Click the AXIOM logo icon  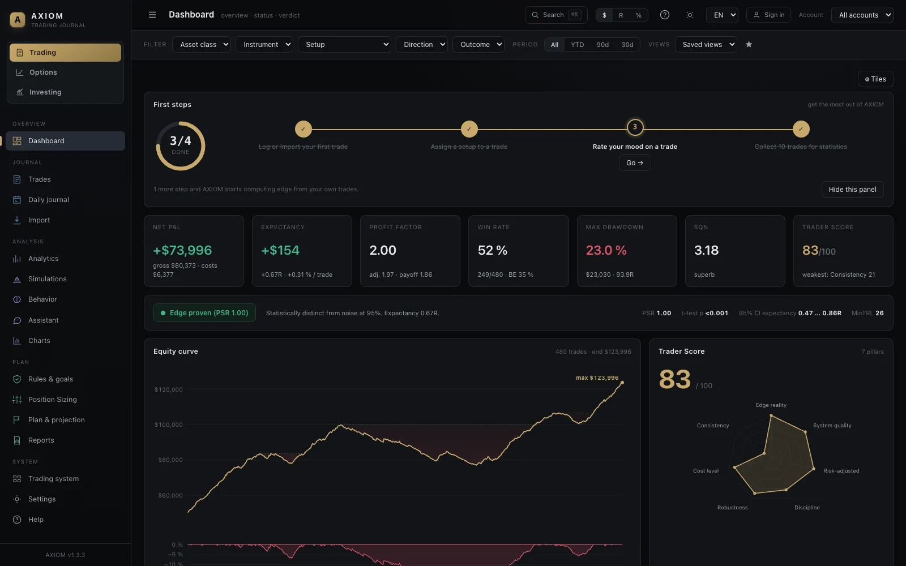[18, 20]
